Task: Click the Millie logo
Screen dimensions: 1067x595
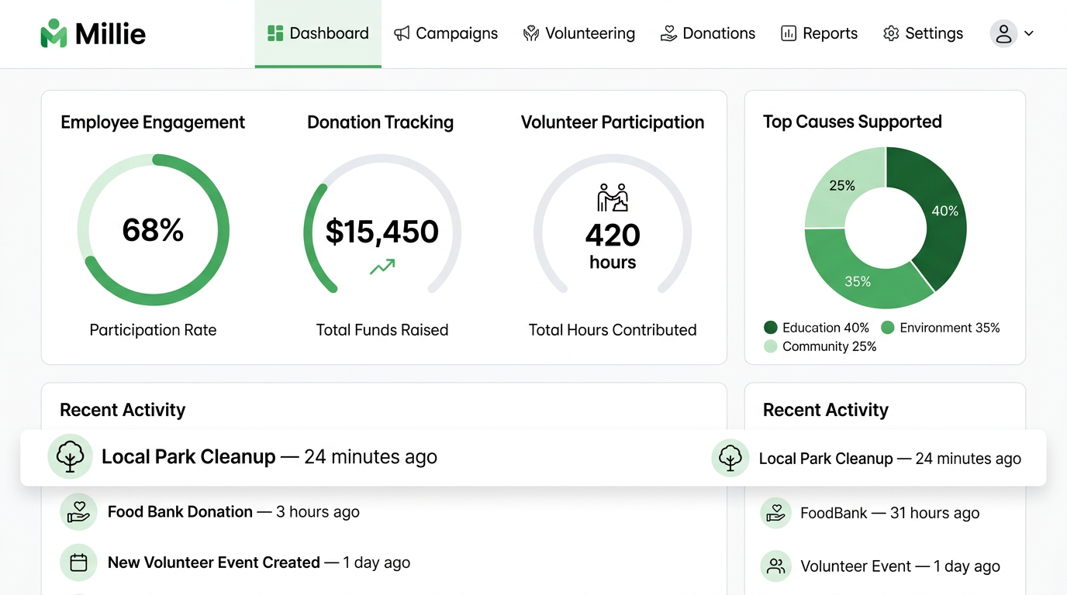Action: (x=92, y=33)
